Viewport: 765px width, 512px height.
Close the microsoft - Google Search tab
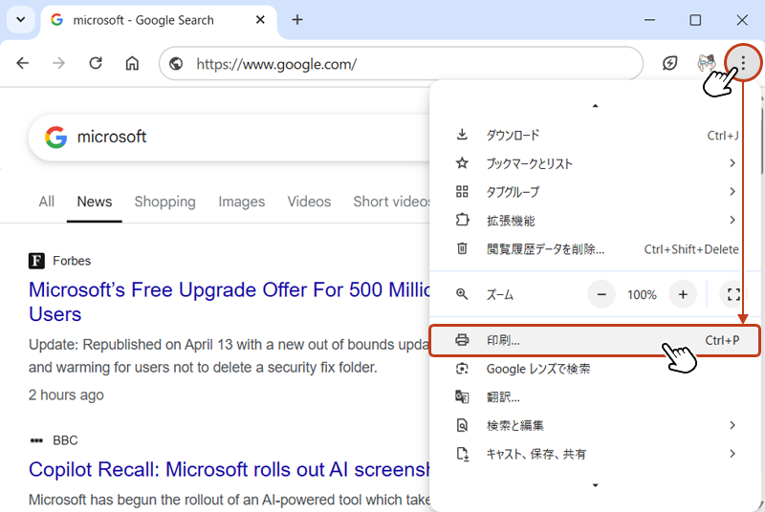(260, 19)
